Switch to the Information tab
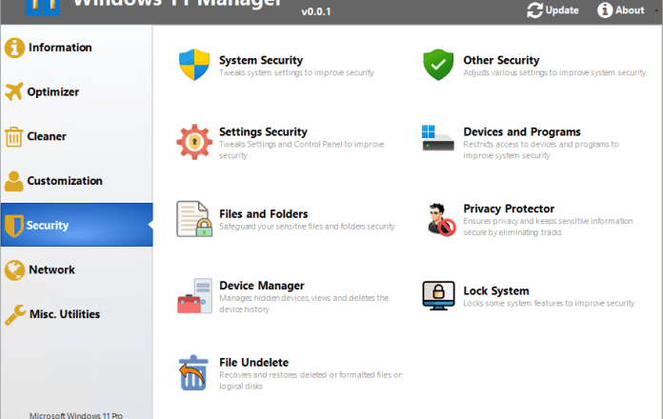This screenshot has height=419, width=663. coord(60,48)
